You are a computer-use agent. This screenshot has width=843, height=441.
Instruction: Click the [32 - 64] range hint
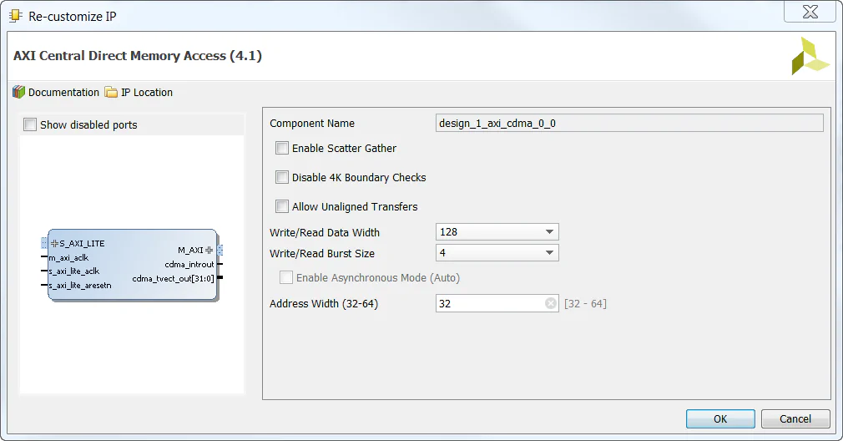(x=585, y=303)
